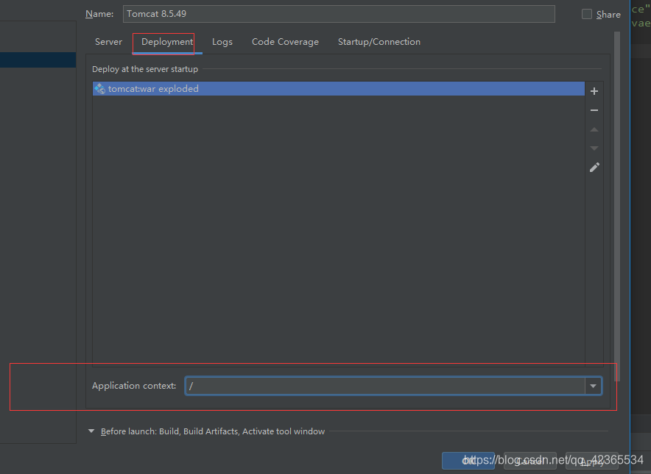Image resolution: width=651 pixels, height=474 pixels.
Task: Open the Startup/Connection tab
Action: click(x=379, y=42)
